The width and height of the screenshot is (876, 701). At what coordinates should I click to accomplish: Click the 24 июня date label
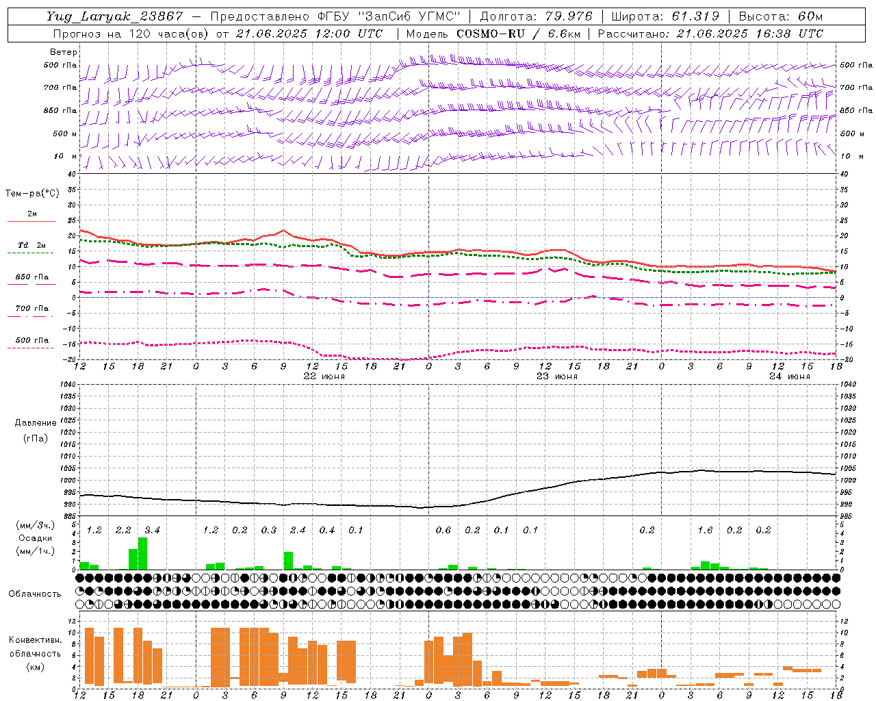pyautogui.click(x=790, y=377)
